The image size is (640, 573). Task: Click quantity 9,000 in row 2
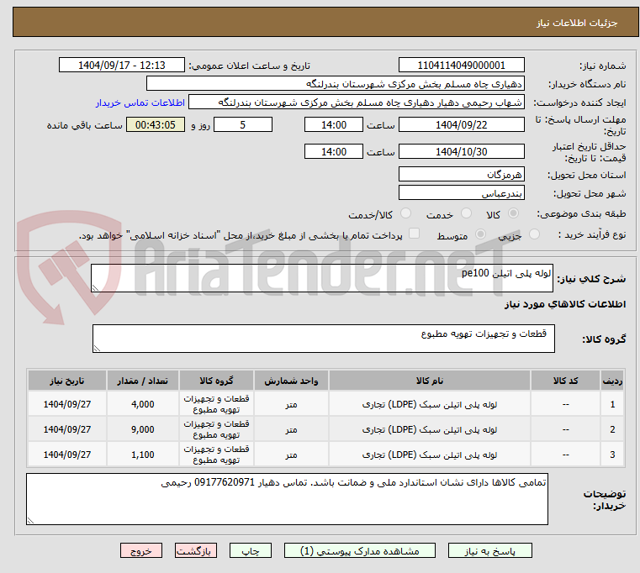[x=142, y=429]
